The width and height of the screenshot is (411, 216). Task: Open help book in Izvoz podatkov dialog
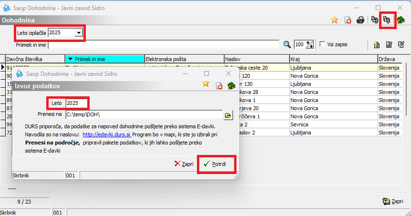(231, 86)
